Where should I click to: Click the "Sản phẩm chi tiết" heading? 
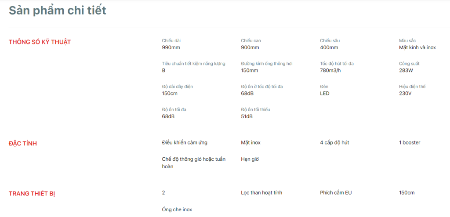pyautogui.click(x=58, y=11)
